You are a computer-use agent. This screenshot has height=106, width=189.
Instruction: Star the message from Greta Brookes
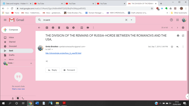point(172,47)
